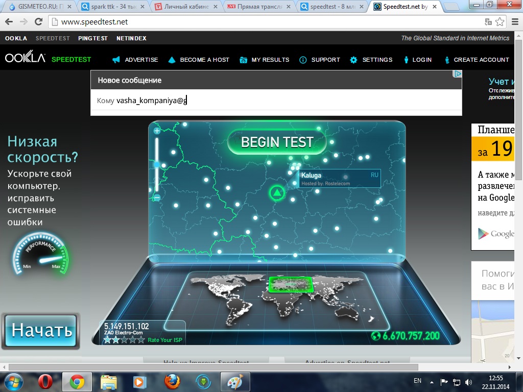The height and width of the screenshot is (392, 523).
Task: Click the LOGIN person icon
Action: pos(406,60)
